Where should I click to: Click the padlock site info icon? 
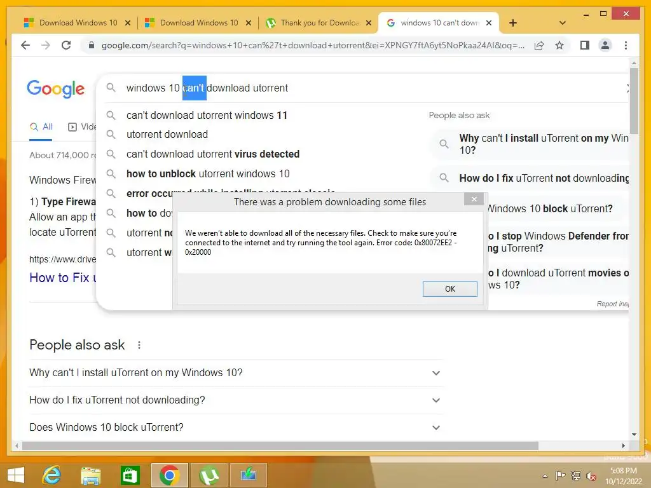tap(92, 45)
